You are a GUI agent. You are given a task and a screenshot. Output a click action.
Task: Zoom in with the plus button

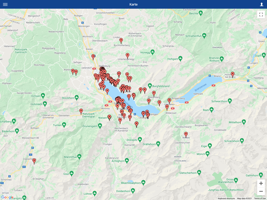pos(261,183)
